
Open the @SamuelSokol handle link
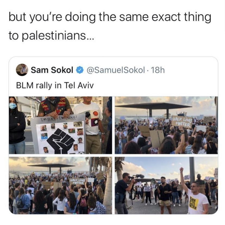tap(116, 70)
